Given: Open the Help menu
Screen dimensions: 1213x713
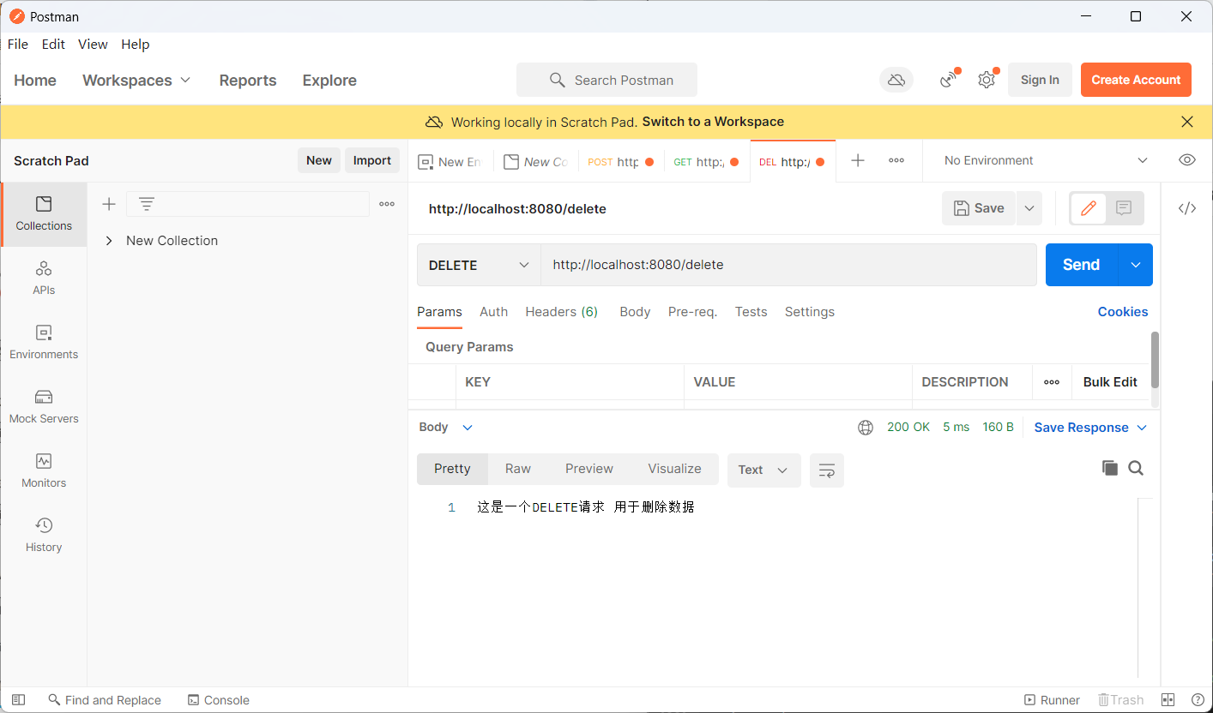Looking at the screenshot, I should tap(135, 44).
